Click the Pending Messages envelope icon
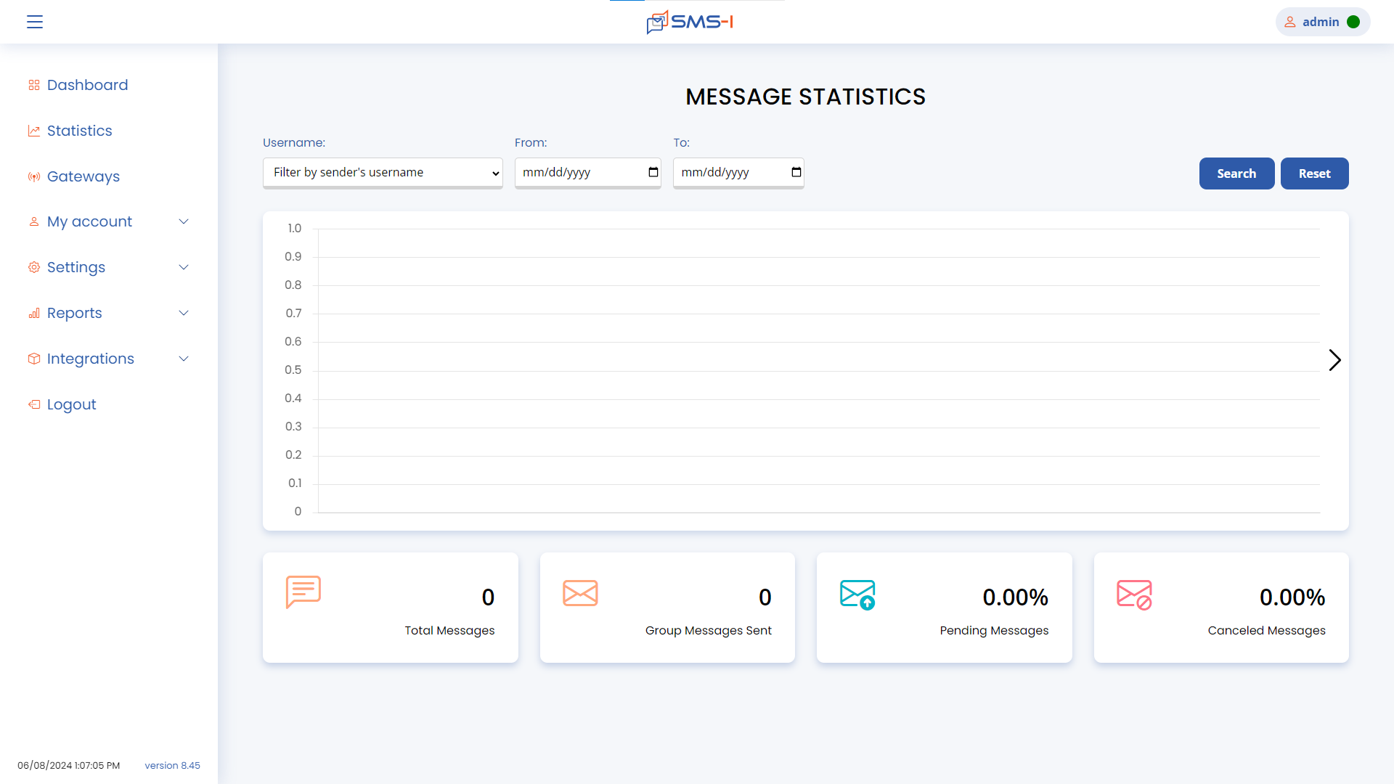 click(x=857, y=595)
